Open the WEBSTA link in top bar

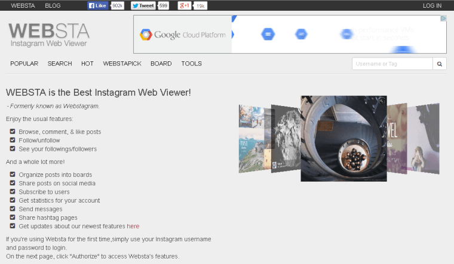(x=23, y=5)
